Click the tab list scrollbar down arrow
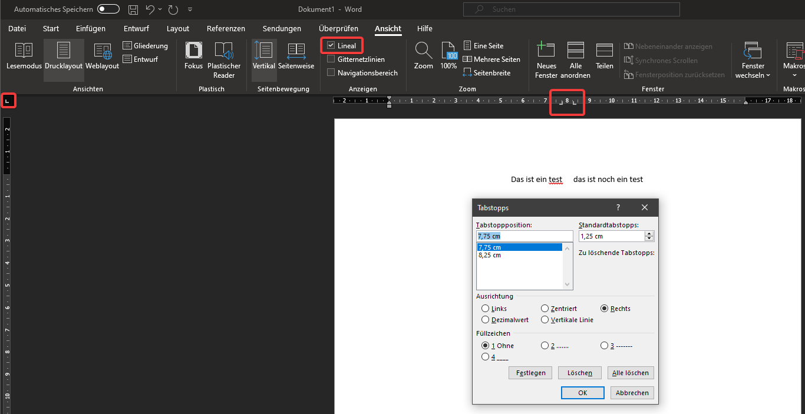805x414 pixels. click(x=568, y=284)
